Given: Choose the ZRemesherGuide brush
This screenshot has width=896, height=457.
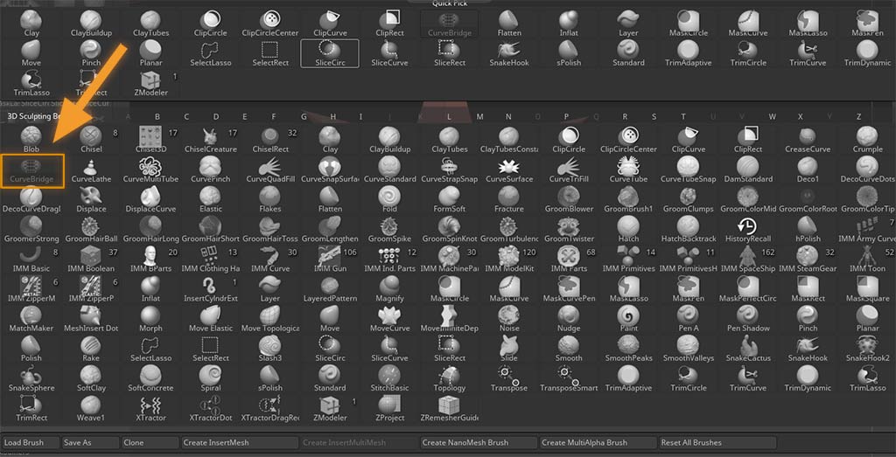Looking at the screenshot, I should coord(449,407).
